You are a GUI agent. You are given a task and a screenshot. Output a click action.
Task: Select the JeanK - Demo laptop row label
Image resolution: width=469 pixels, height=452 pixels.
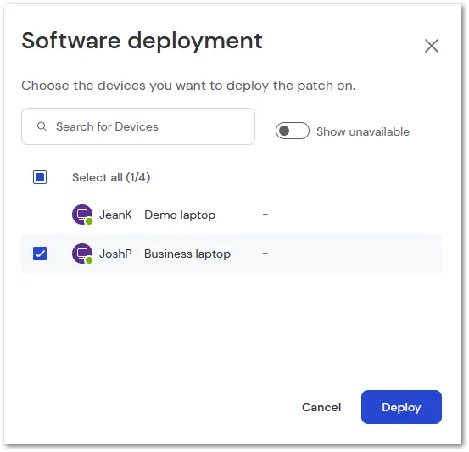coord(158,215)
